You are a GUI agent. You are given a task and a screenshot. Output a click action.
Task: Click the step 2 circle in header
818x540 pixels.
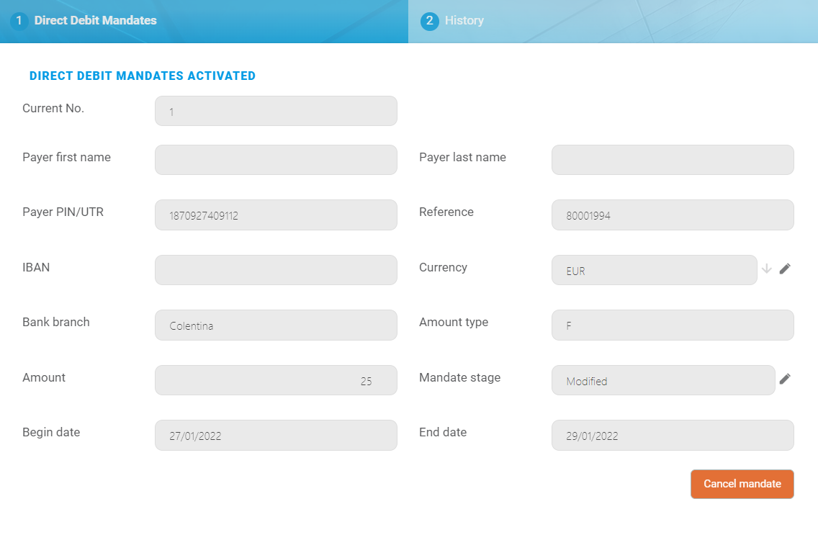(430, 21)
